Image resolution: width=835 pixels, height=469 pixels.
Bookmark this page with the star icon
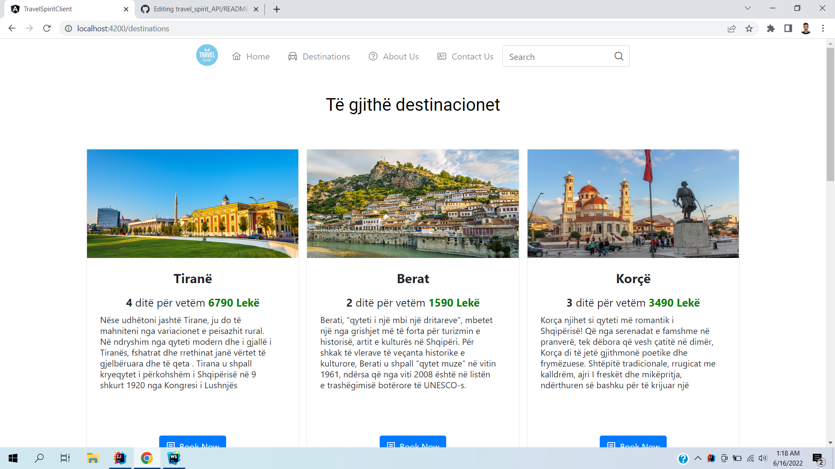pyautogui.click(x=749, y=28)
